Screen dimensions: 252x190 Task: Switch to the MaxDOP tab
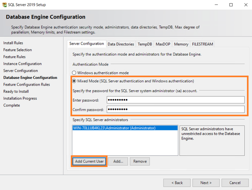click(x=163, y=44)
